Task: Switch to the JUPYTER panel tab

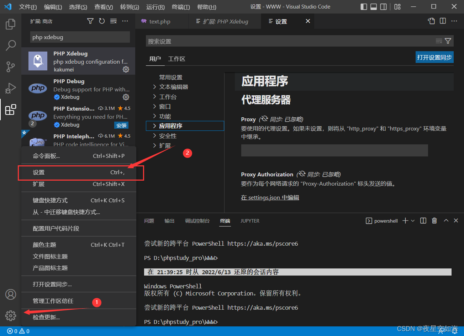Action: tap(250, 221)
